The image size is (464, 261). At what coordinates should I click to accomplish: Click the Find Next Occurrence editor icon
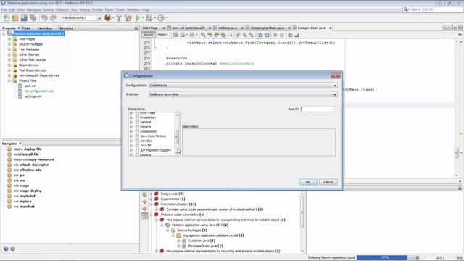217,35
